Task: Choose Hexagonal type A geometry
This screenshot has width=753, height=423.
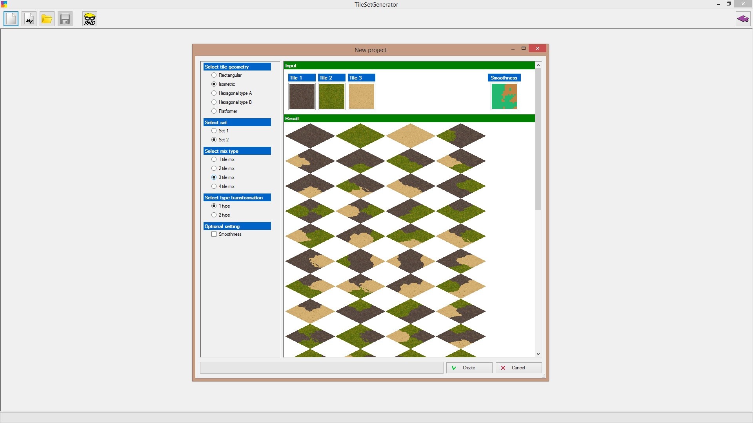Action: [214, 93]
